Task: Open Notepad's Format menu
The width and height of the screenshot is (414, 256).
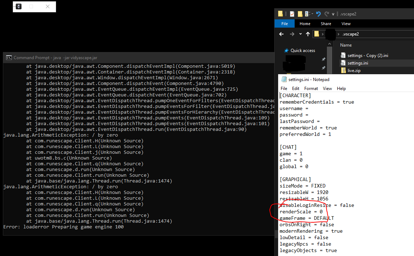Action: (311, 88)
